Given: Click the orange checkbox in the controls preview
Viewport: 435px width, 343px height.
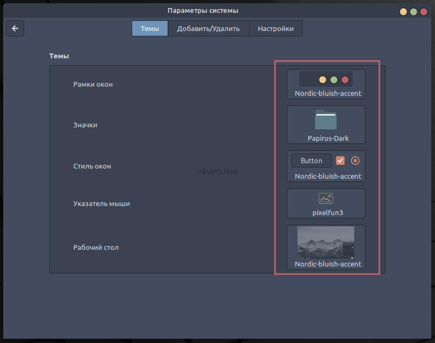Looking at the screenshot, I should 340,161.
